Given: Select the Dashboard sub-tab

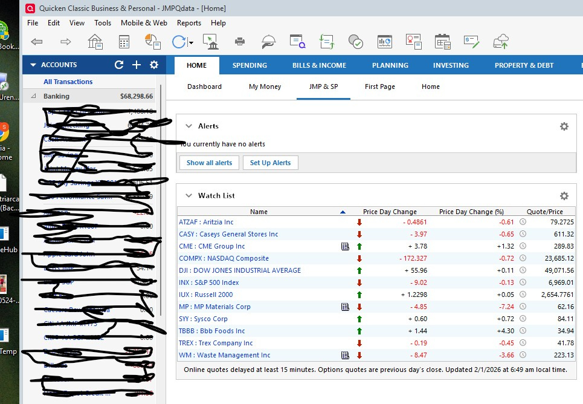Looking at the screenshot, I should point(204,86).
